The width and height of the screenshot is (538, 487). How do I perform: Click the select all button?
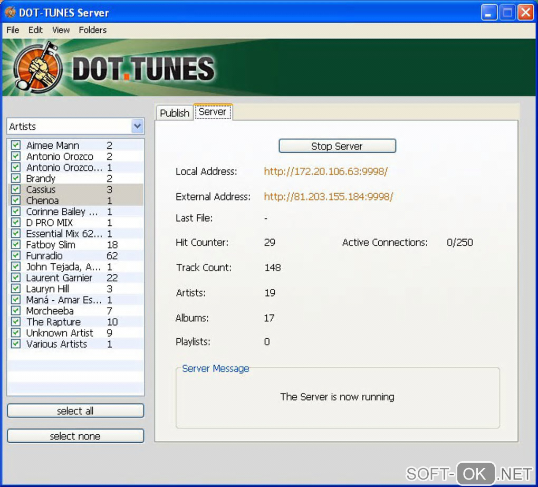pyautogui.click(x=75, y=411)
